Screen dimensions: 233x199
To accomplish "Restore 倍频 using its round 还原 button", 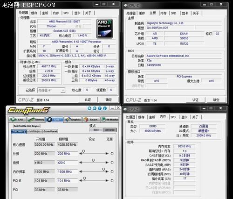I will click(x=112, y=163).
